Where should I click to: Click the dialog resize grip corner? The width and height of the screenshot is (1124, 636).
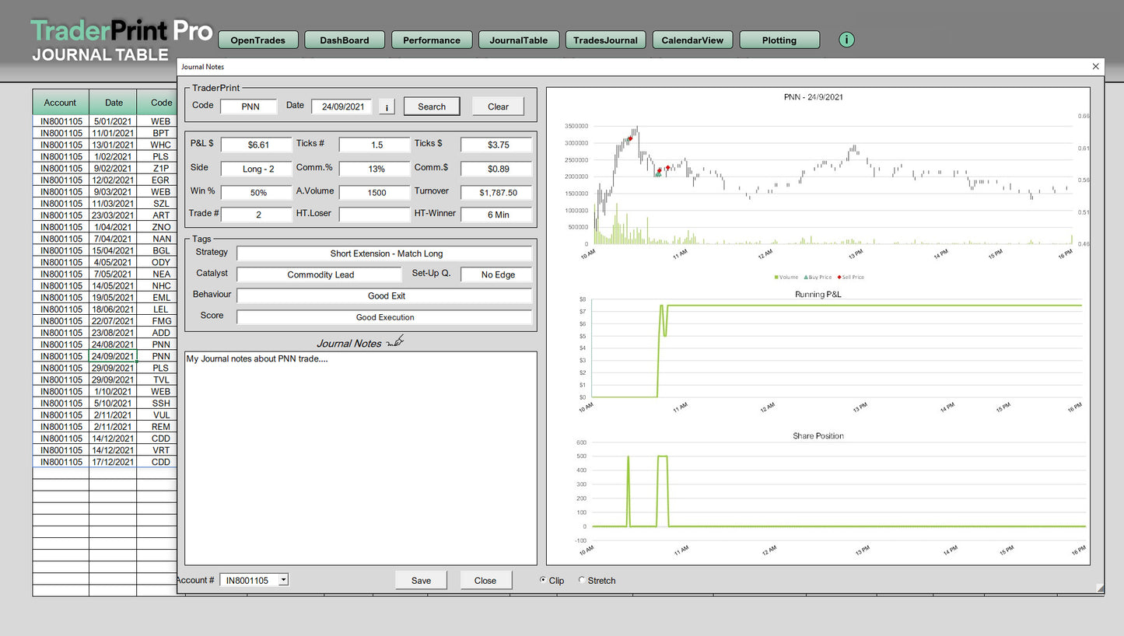1099,589
